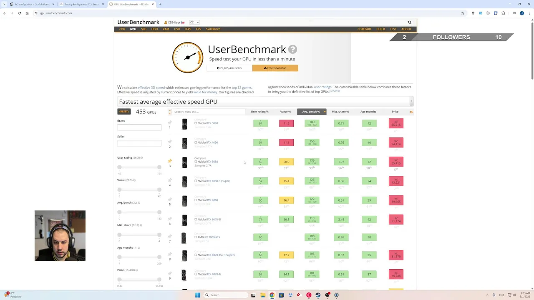Unpin the highlighted Nvidia RTX 5080 row
This screenshot has width=534, height=300.
point(170,161)
